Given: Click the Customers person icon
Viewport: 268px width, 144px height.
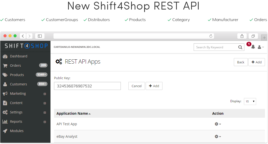Looking at the screenshot, I should coord(5,84).
